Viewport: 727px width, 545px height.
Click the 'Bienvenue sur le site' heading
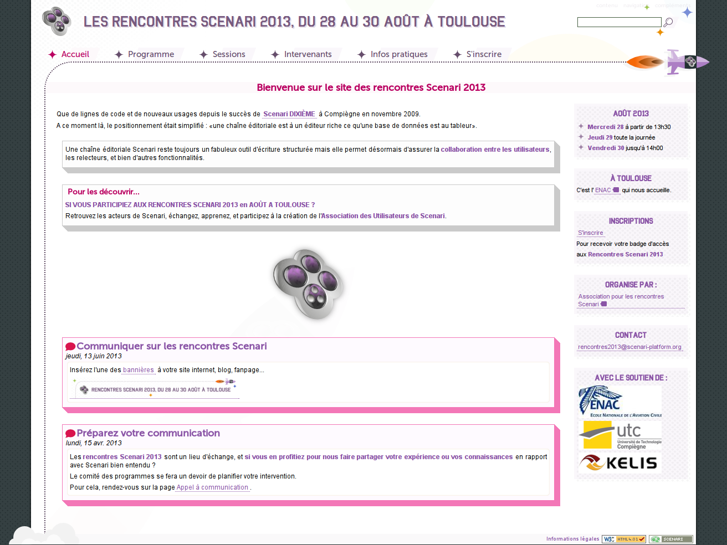coord(371,88)
